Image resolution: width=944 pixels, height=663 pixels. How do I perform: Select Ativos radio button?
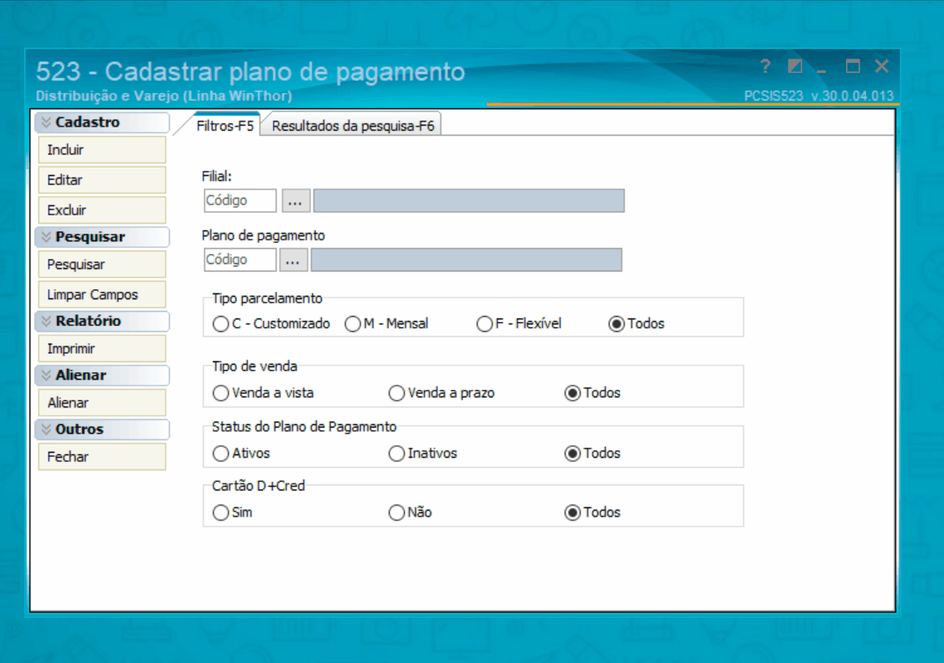pos(221,453)
